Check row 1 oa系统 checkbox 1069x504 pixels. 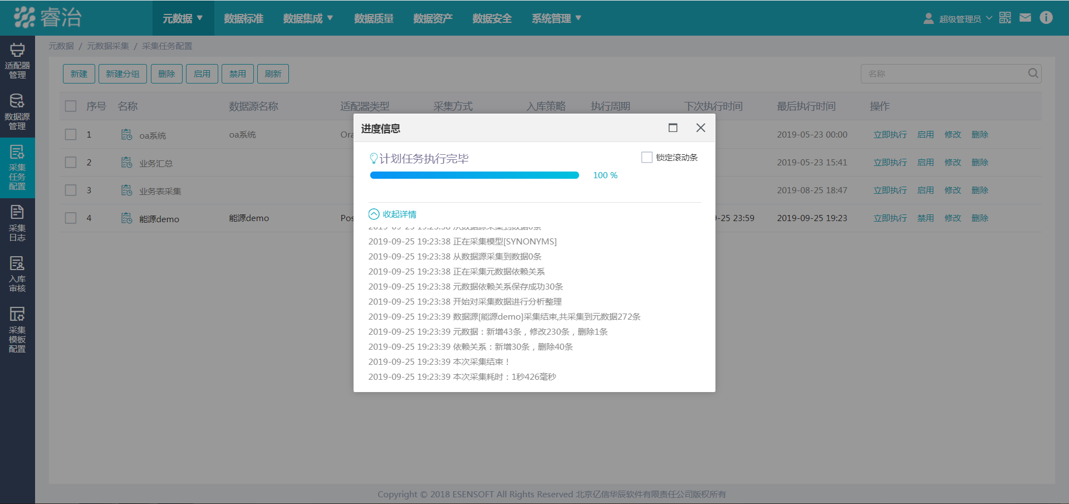[71, 134]
